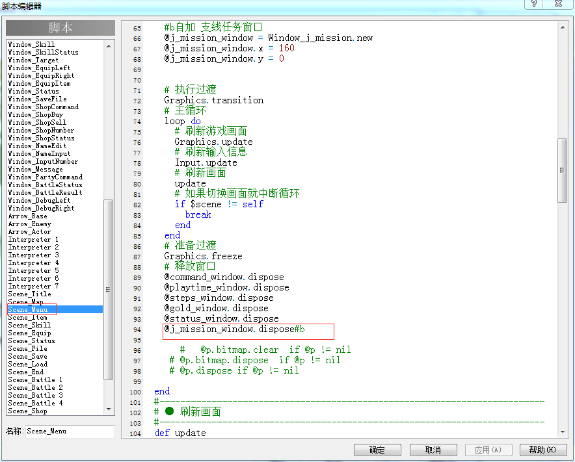Click code line def update
The height and width of the screenshot is (462, 575).
[x=180, y=433]
